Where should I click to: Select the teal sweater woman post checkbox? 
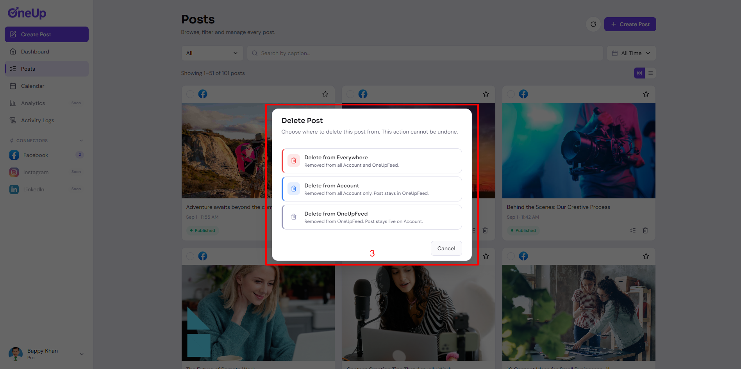[x=190, y=256]
